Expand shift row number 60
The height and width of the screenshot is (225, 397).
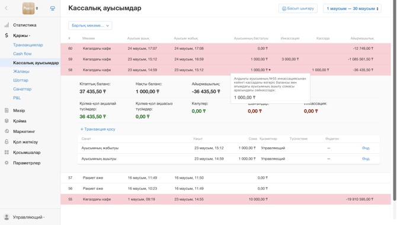[x=226, y=48]
